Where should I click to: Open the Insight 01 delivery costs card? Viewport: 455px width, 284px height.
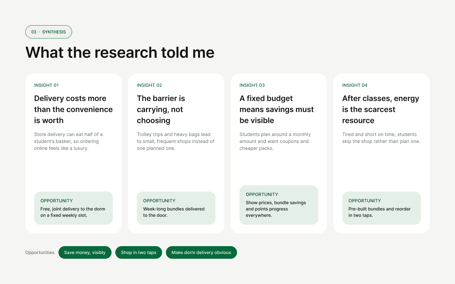coord(73,153)
